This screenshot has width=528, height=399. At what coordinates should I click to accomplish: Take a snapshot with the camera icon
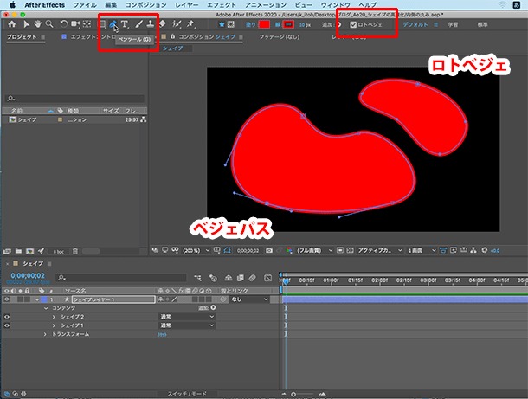269,250
